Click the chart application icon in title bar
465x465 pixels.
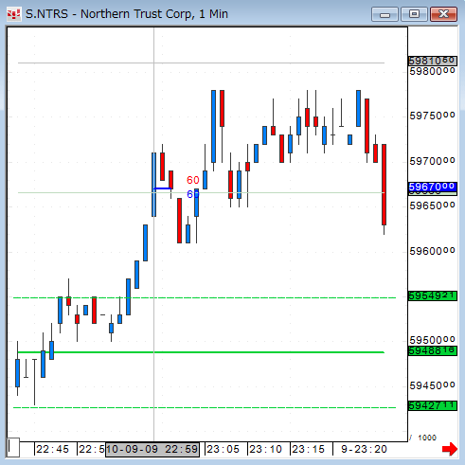coord(14,14)
